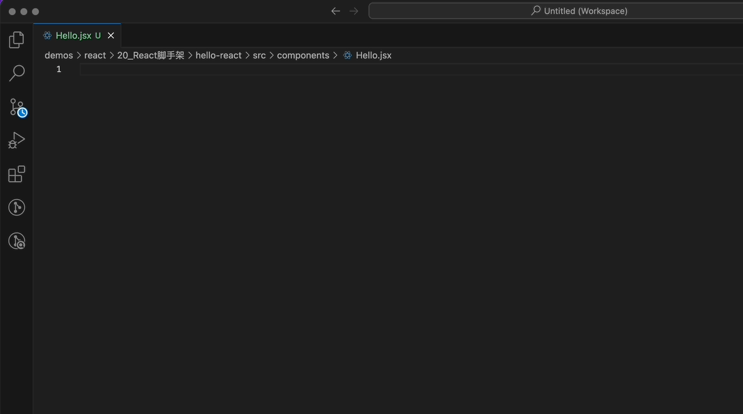The height and width of the screenshot is (414, 743).
Task: Navigate back using the back arrow
Action: 335,10
